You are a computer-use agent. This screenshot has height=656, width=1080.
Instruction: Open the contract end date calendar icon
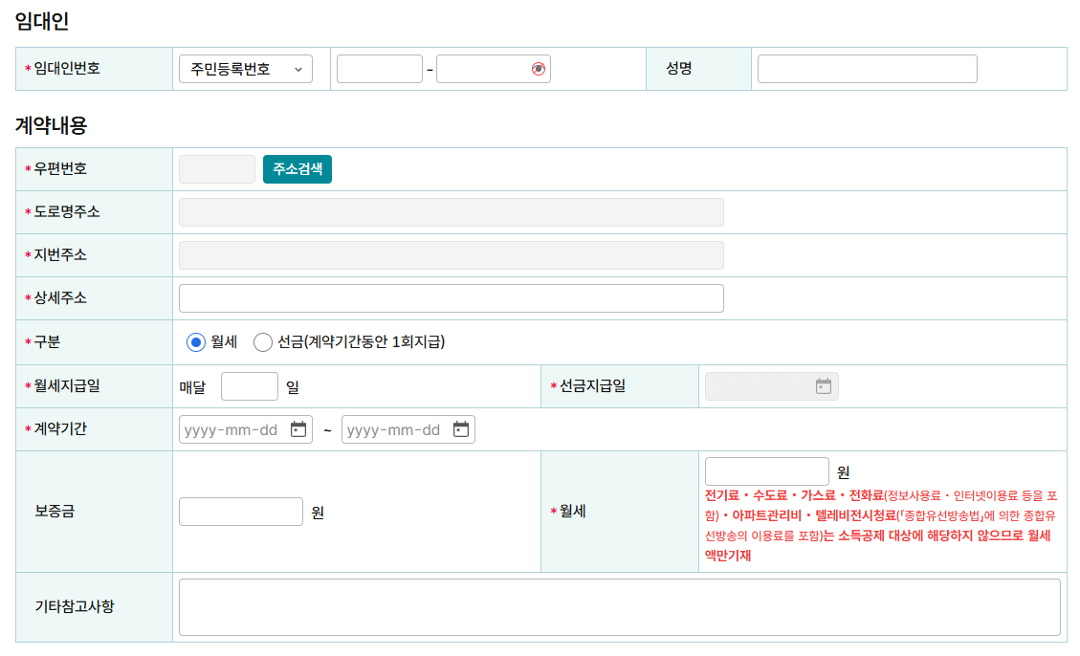click(x=461, y=429)
